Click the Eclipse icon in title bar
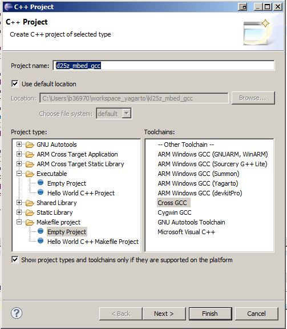 click(9, 7)
